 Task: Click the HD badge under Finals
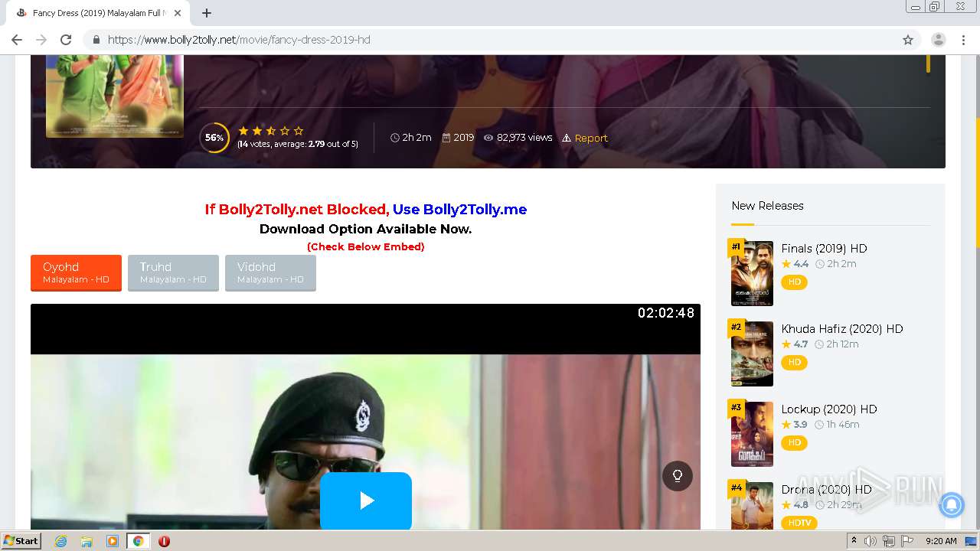coord(794,282)
